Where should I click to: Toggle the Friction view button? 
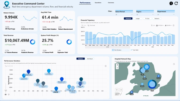tap(147, 18)
